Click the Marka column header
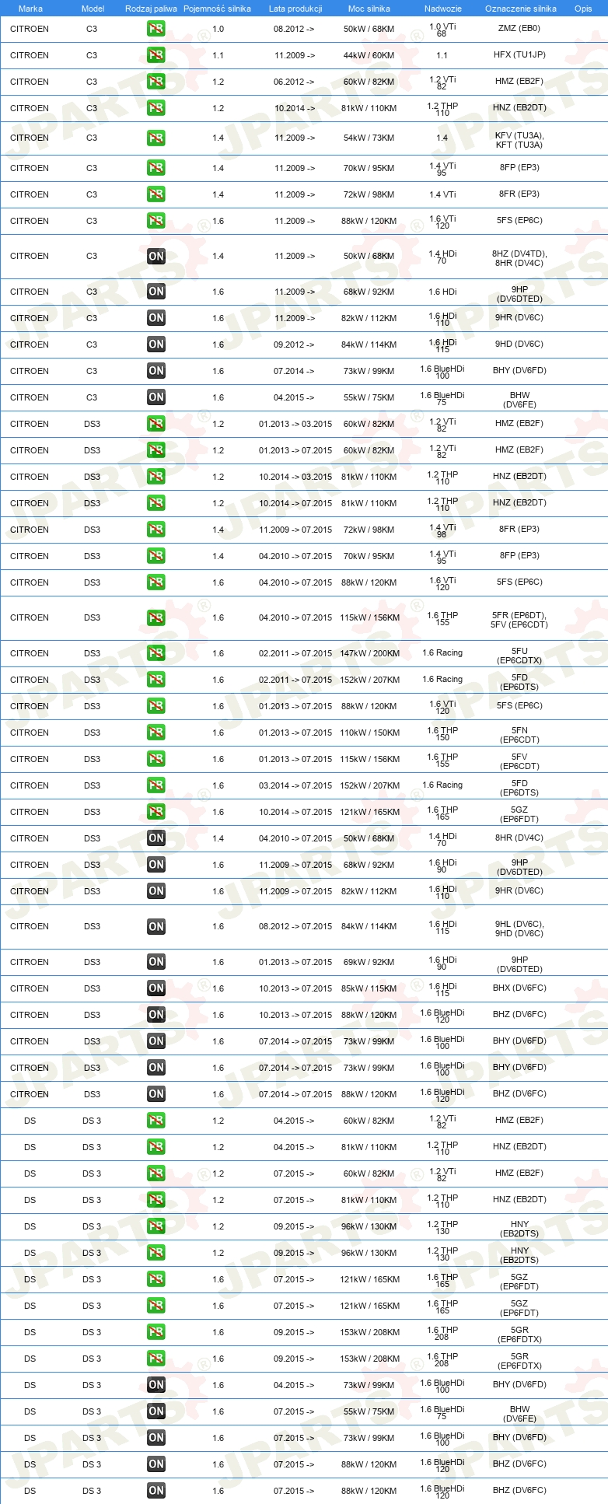608x1504 pixels. (30, 9)
